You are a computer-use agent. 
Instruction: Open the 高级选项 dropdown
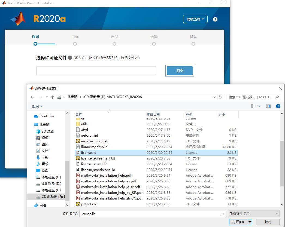click(195, 19)
